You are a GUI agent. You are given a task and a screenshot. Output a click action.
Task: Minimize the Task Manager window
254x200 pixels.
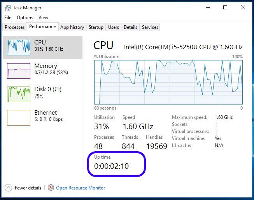click(x=207, y=7)
